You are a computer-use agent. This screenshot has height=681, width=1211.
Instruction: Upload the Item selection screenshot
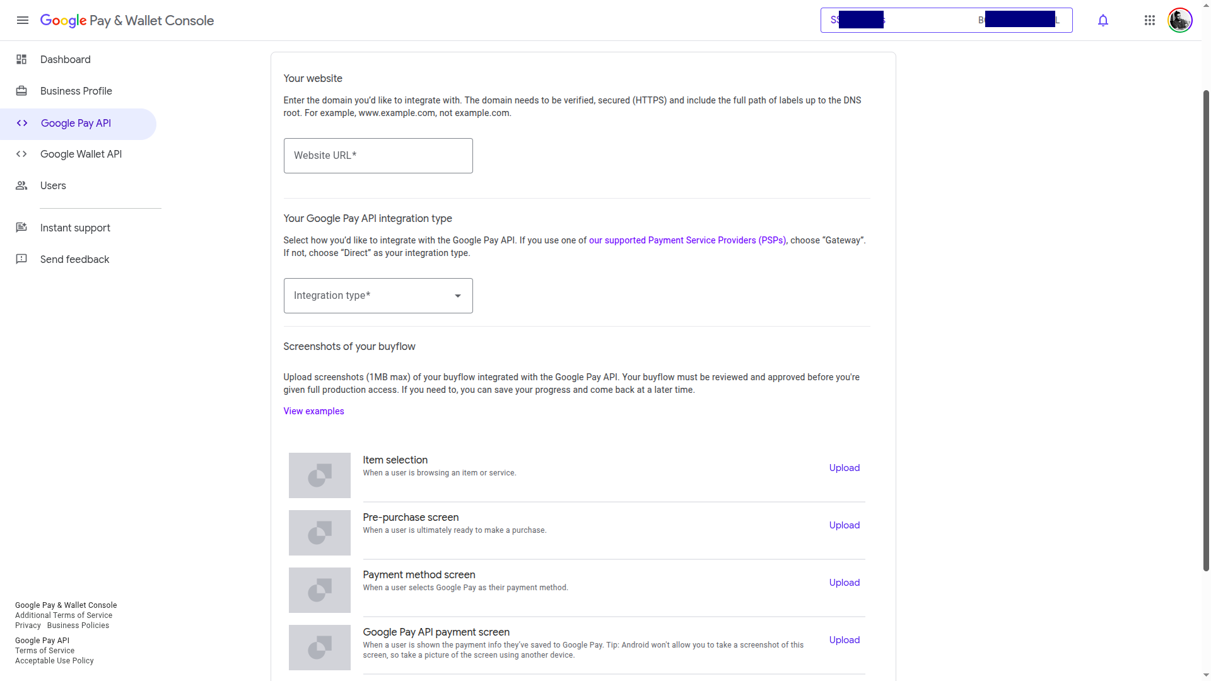pyautogui.click(x=844, y=468)
